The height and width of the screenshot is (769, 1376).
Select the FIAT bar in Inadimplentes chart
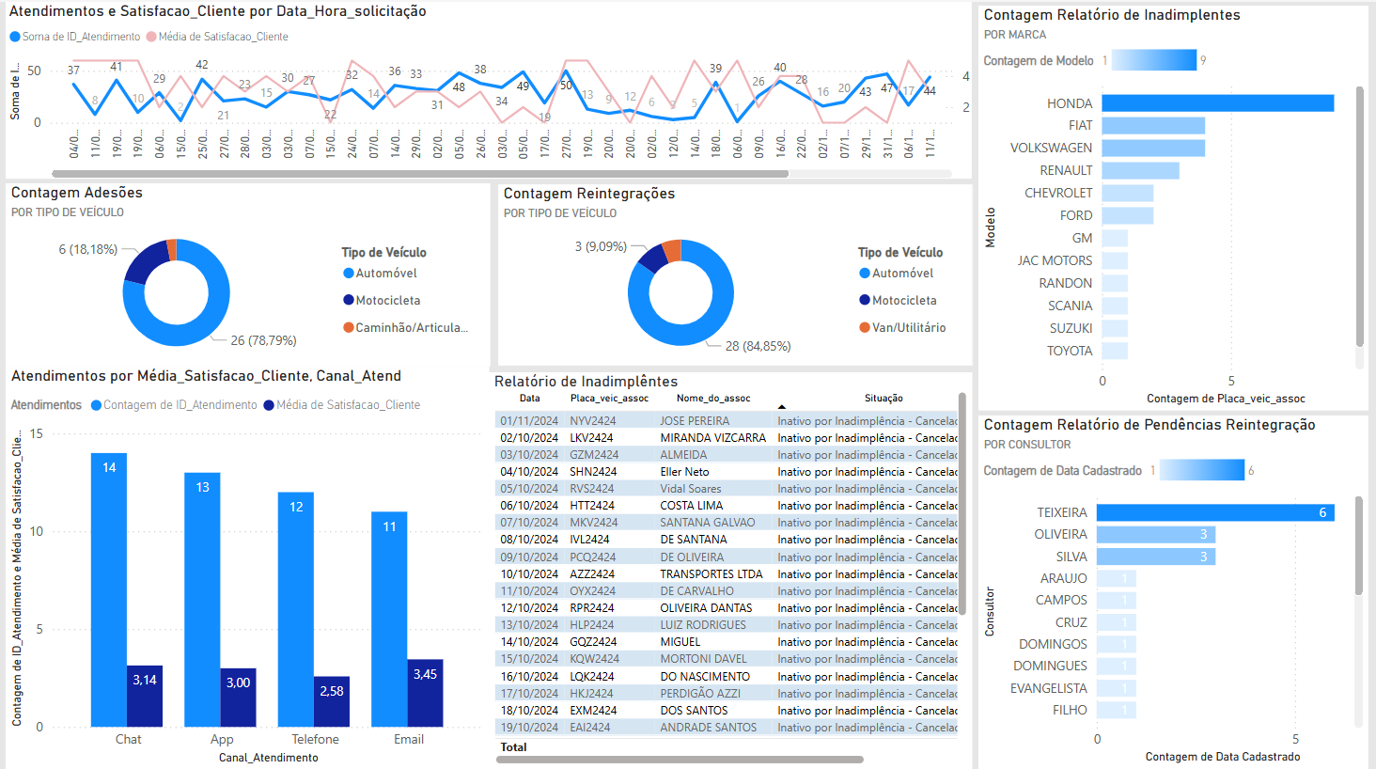[1153, 126]
